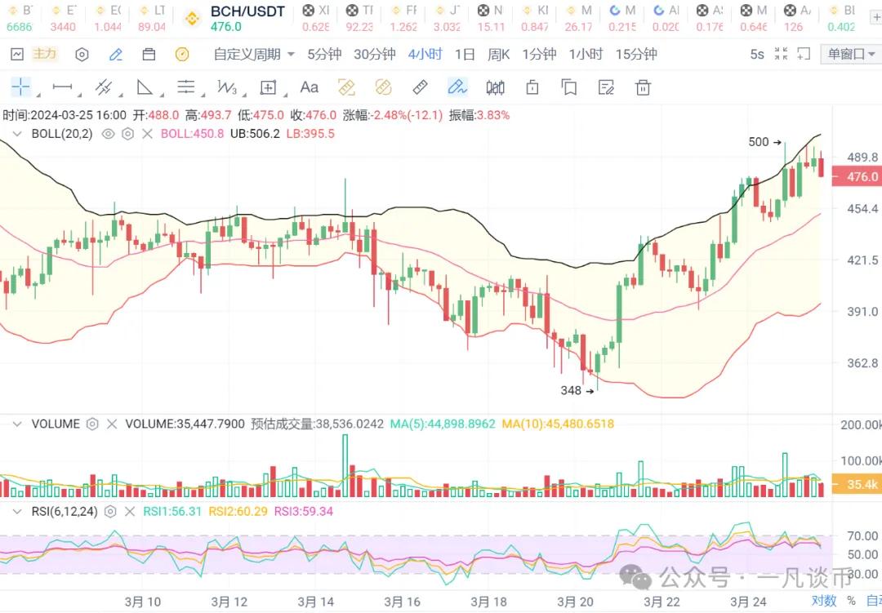Open the ticker priced 89.04
Viewport: 882px width, 613px height.
click(152, 19)
